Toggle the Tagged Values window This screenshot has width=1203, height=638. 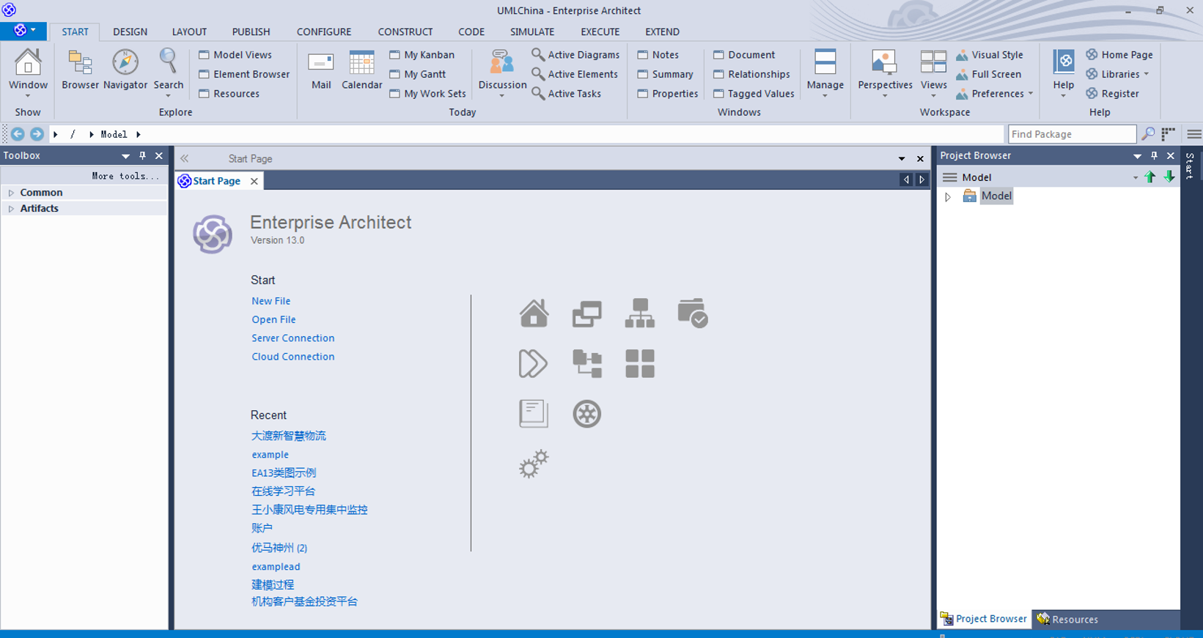click(754, 94)
